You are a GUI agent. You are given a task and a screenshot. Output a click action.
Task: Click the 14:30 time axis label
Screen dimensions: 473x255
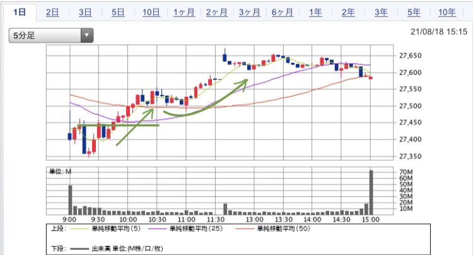(x=341, y=220)
